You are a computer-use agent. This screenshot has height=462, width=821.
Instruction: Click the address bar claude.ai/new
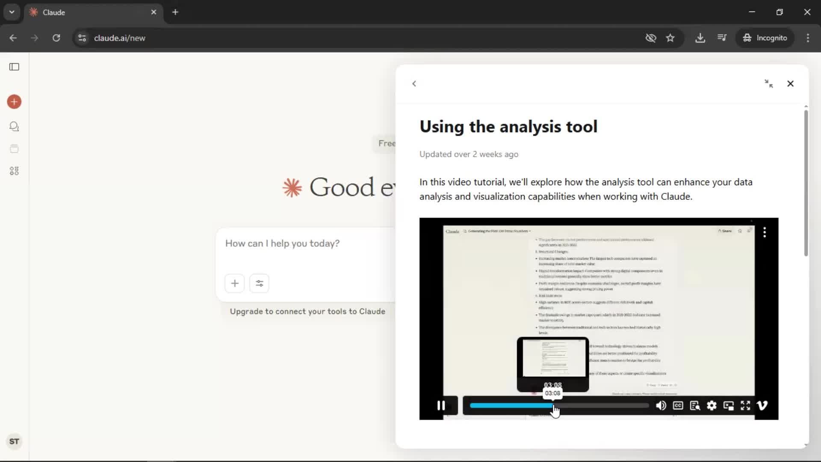(x=120, y=38)
